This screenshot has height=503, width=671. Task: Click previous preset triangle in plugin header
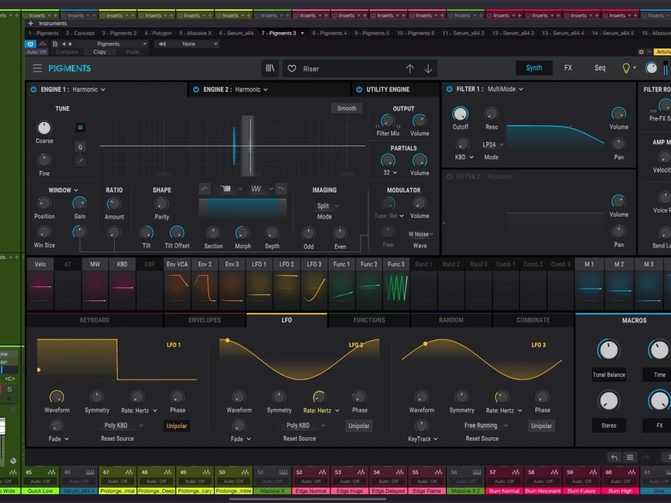pyautogui.click(x=63, y=44)
